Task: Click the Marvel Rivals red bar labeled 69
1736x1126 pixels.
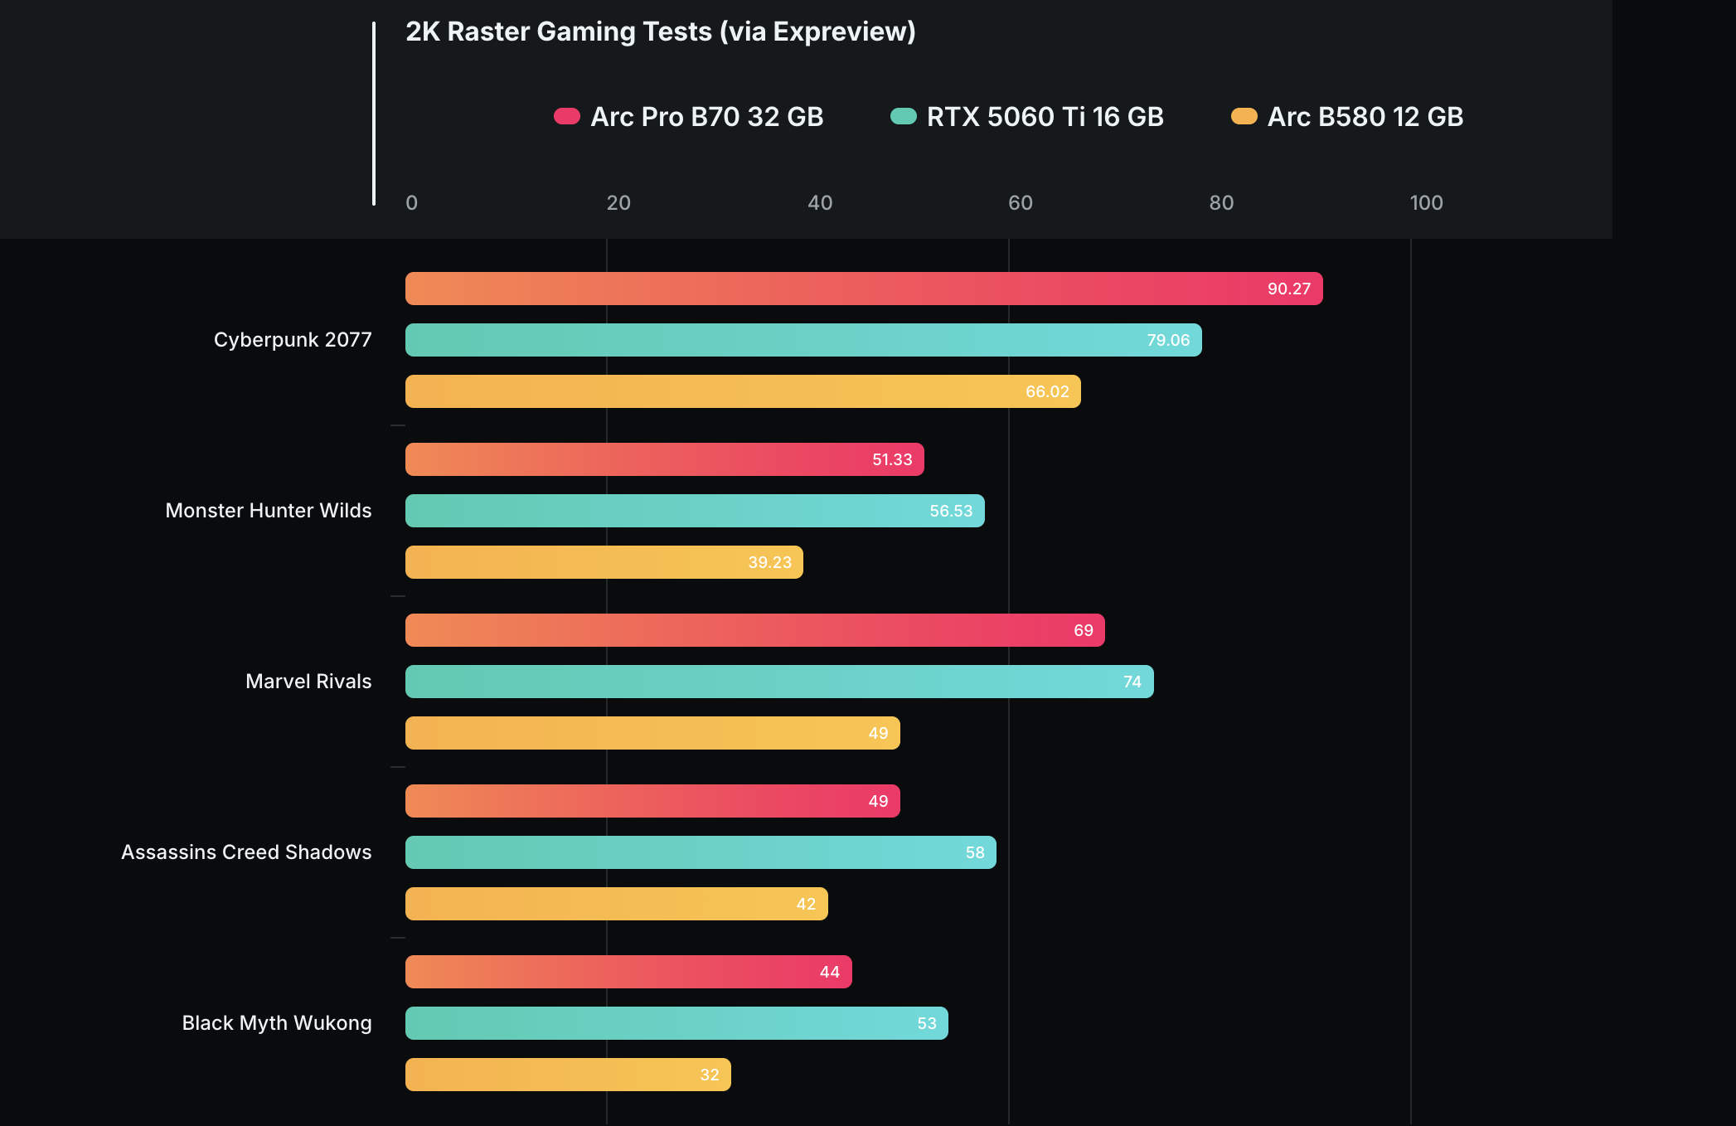Action: 755,630
